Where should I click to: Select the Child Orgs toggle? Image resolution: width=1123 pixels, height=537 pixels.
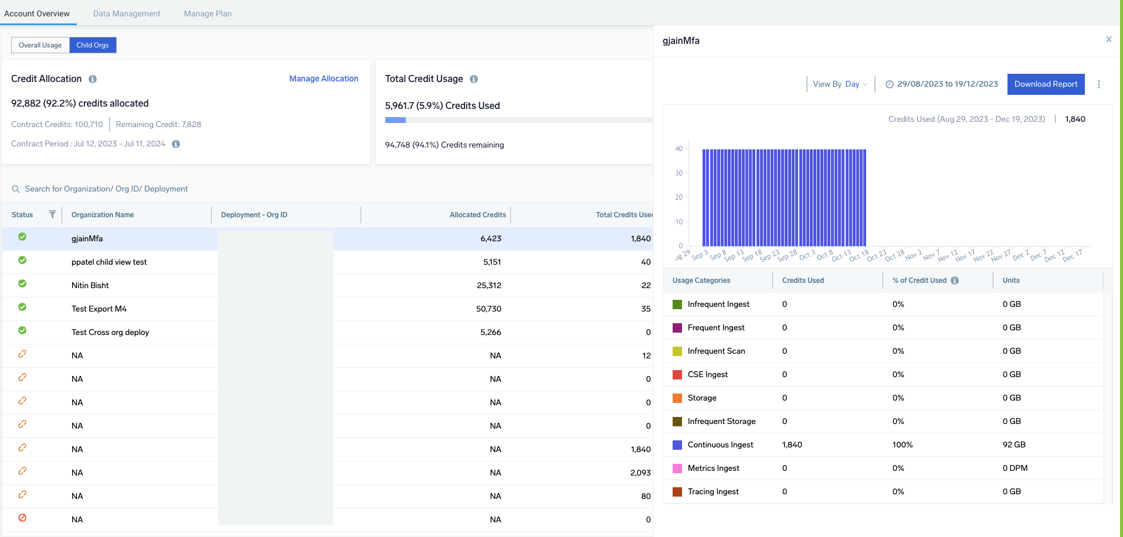[x=93, y=45]
